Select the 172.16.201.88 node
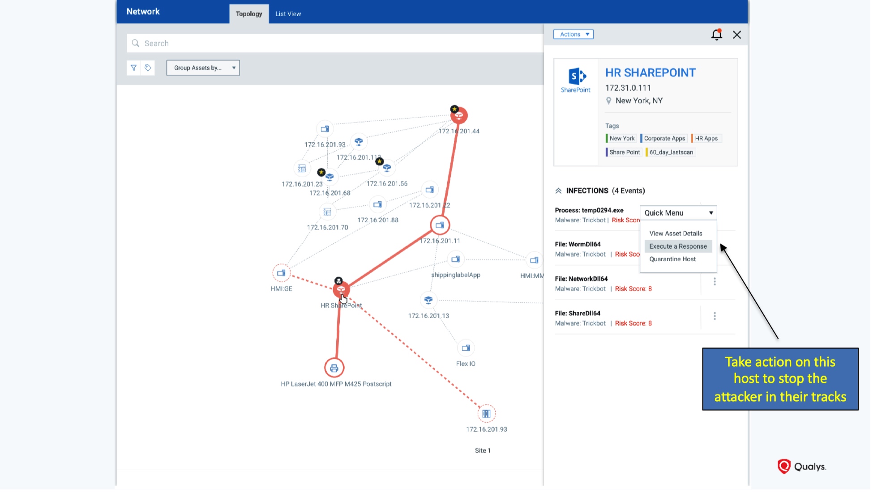Viewport: 873px width, 492px height. 378,205
